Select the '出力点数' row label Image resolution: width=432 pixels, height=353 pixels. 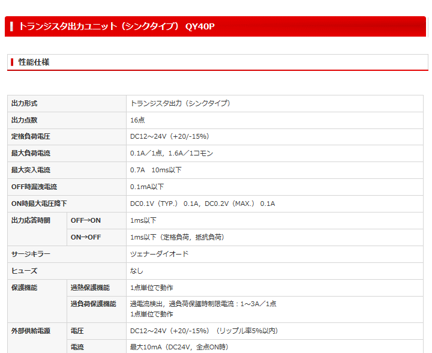24,121
